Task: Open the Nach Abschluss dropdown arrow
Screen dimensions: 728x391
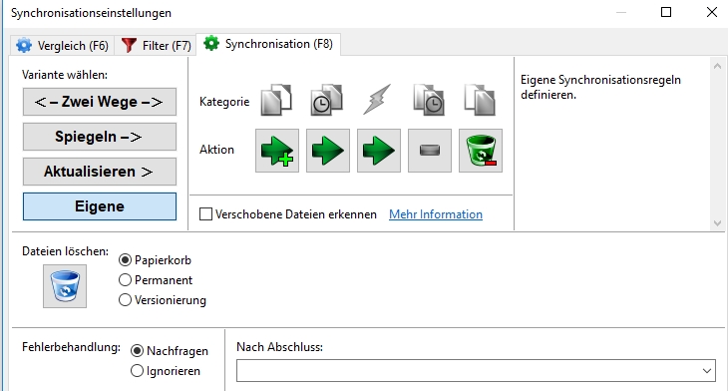Action: pos(707,371)
